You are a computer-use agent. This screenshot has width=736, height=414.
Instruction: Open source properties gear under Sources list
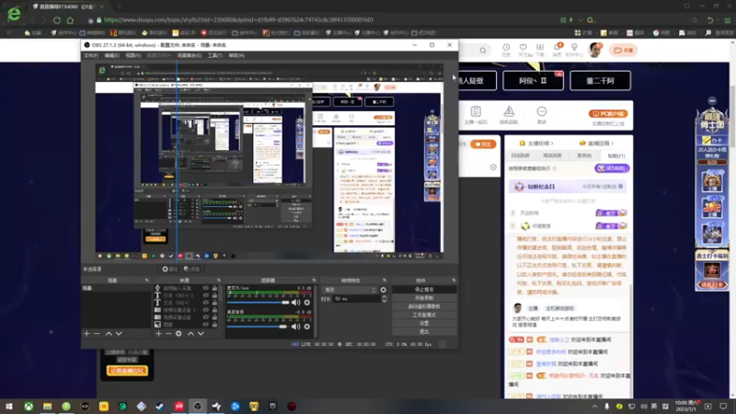click(x=178, y=333)
